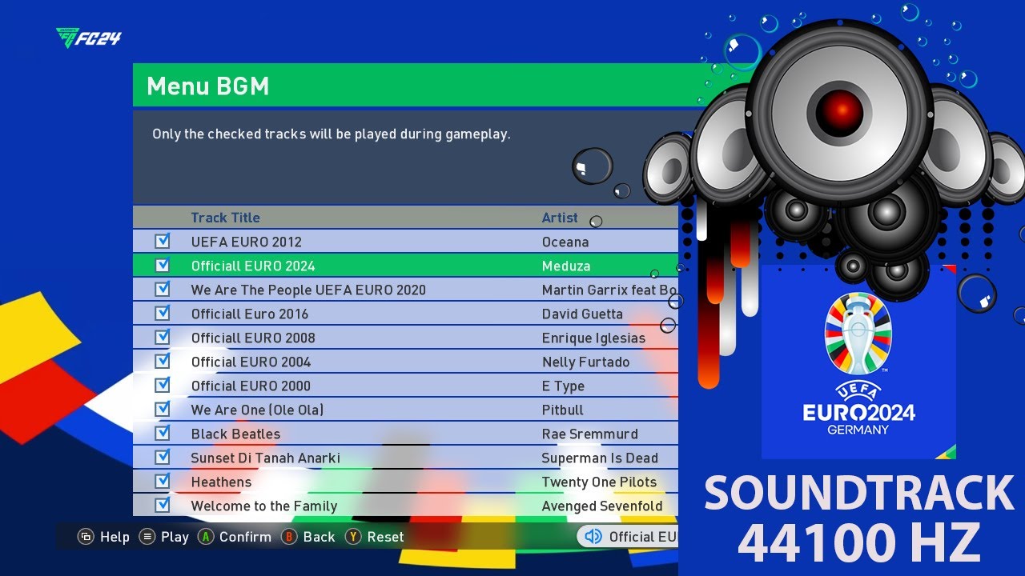
Task: Uncheck the UEFA EURO 2012 track
Action: tap(163, 241)
